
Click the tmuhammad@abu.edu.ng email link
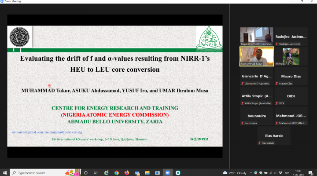coord(63,132)
